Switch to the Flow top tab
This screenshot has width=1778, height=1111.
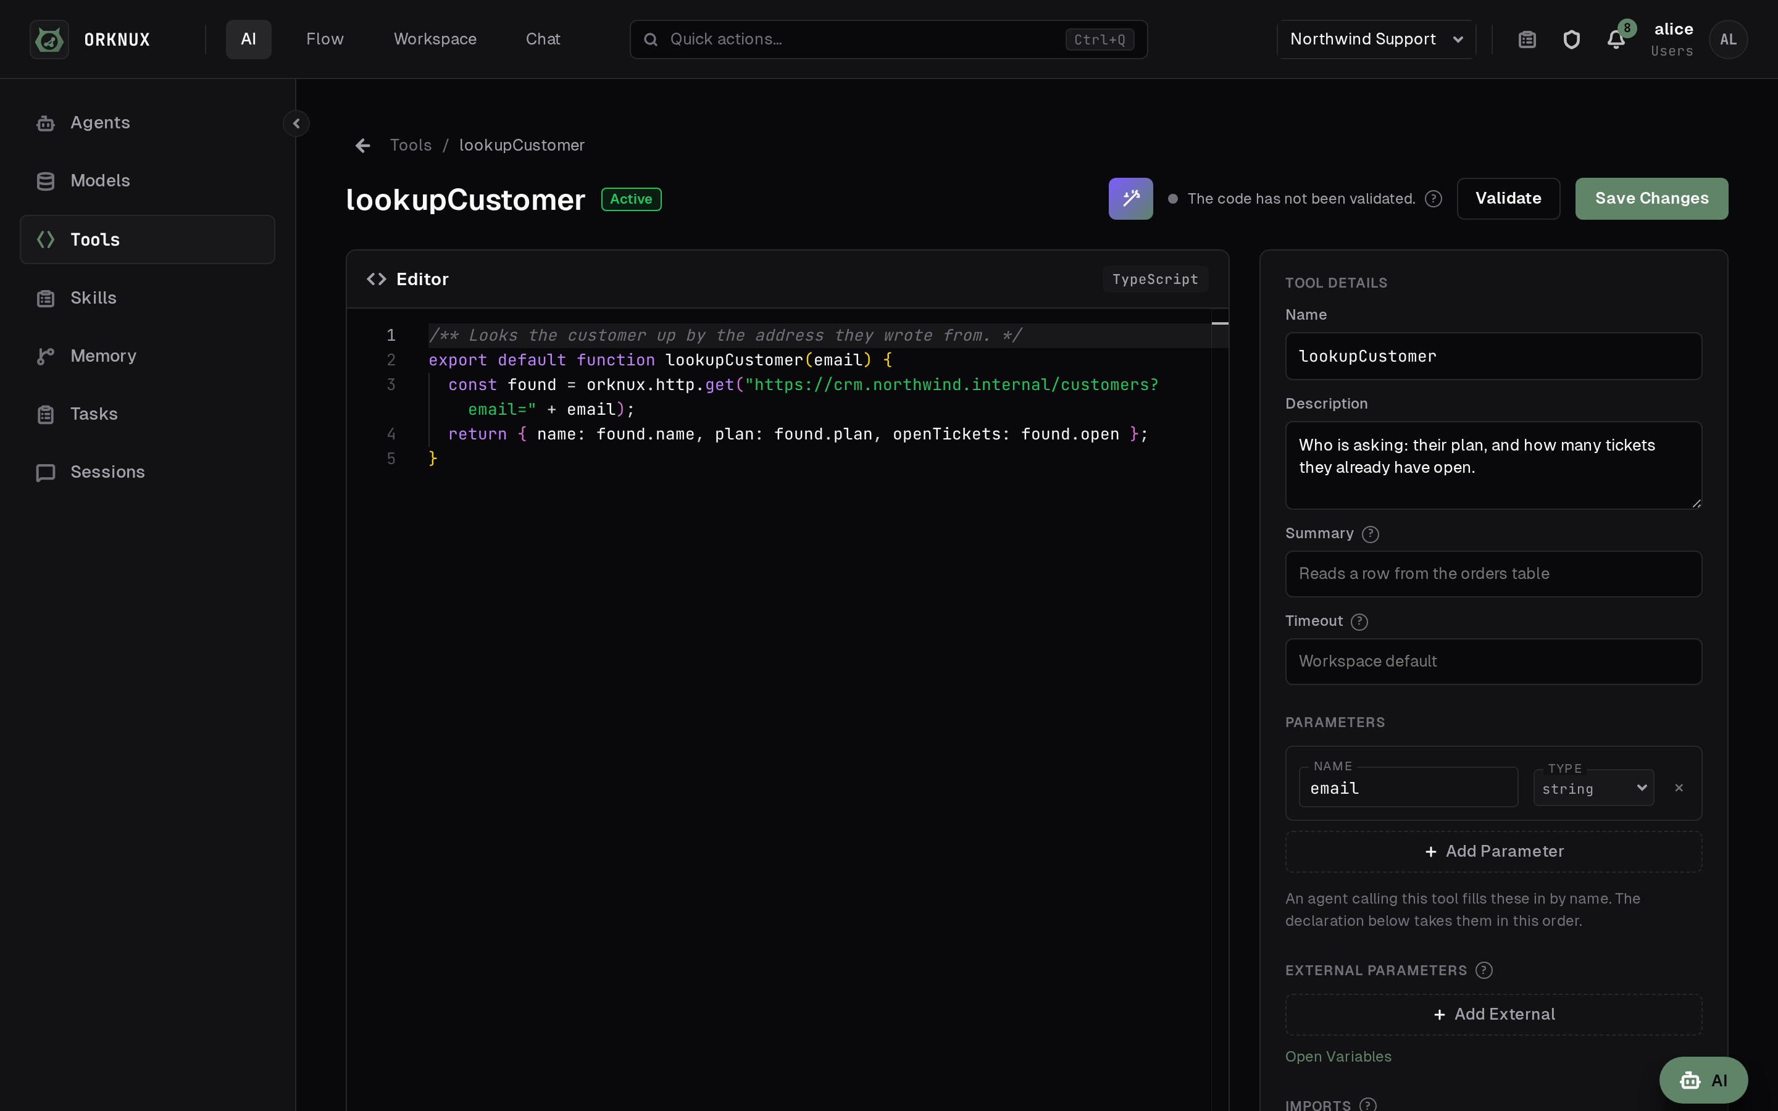coord(325,40)
